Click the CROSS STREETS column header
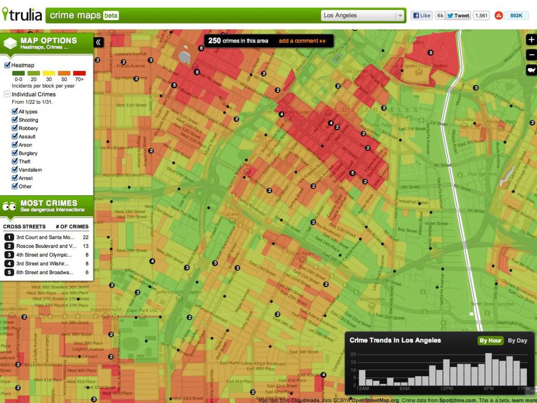Image resolution: width=537 pixels, height=403 pixels. (x=24, y=227)
